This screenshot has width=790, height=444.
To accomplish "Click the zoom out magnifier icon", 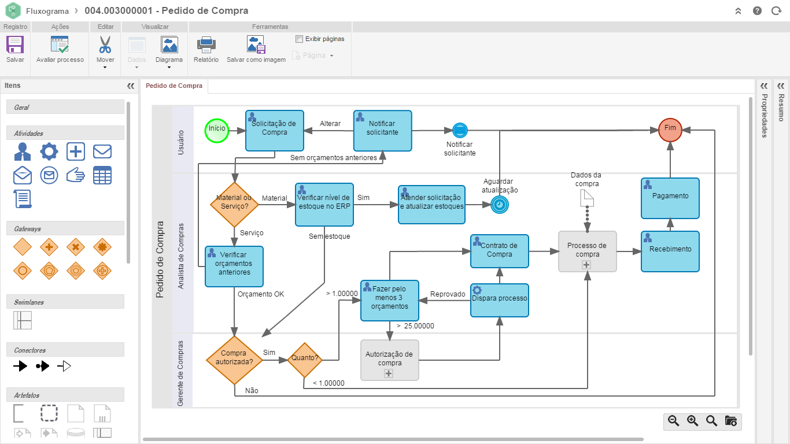I will click(673, 421).
